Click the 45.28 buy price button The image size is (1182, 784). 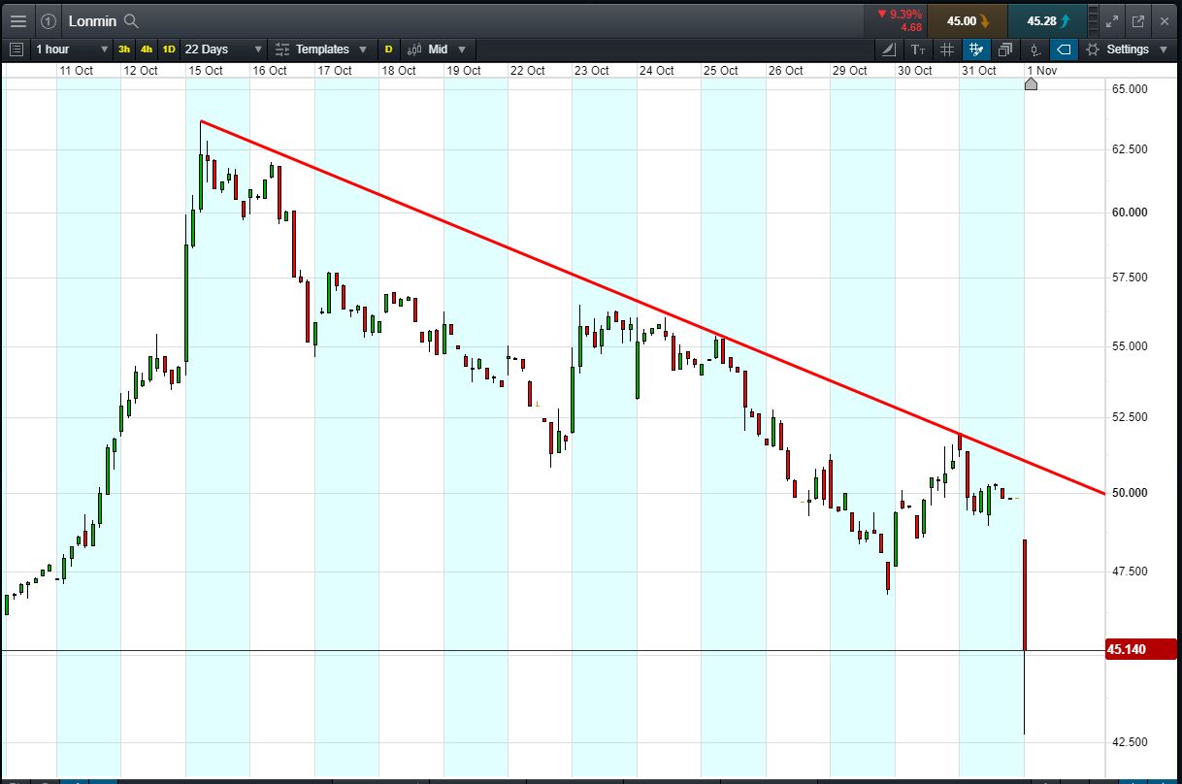coord(1047,20)
